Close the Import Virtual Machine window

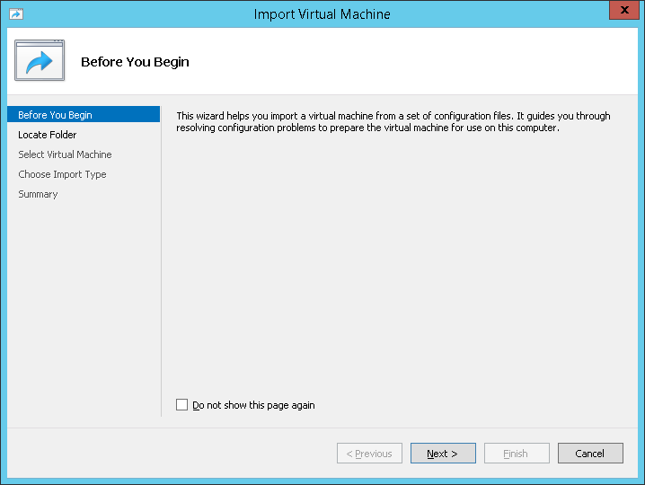click(623, 11)
